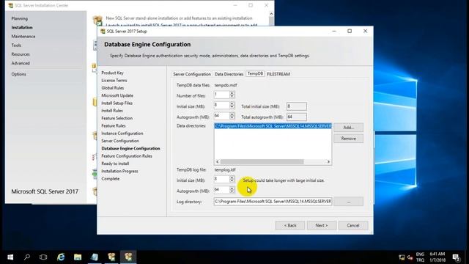Click the Back button
This screenshot has height=264, width=469.
pos(290,225)
